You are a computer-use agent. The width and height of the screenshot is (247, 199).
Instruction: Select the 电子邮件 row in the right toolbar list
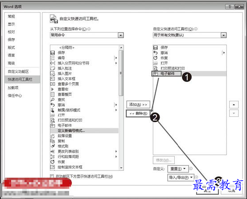tap(189, 73)
